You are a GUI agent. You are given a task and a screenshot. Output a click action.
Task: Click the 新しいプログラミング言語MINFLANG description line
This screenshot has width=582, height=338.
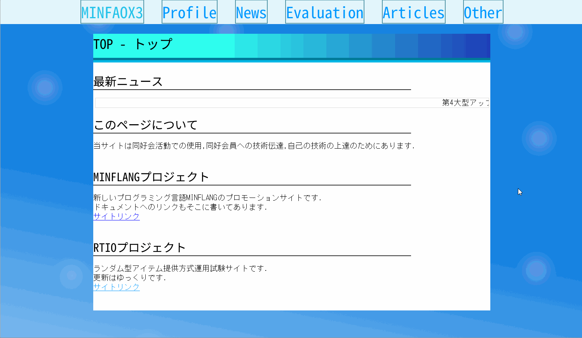pyautogui.click(x=207, y=198)
